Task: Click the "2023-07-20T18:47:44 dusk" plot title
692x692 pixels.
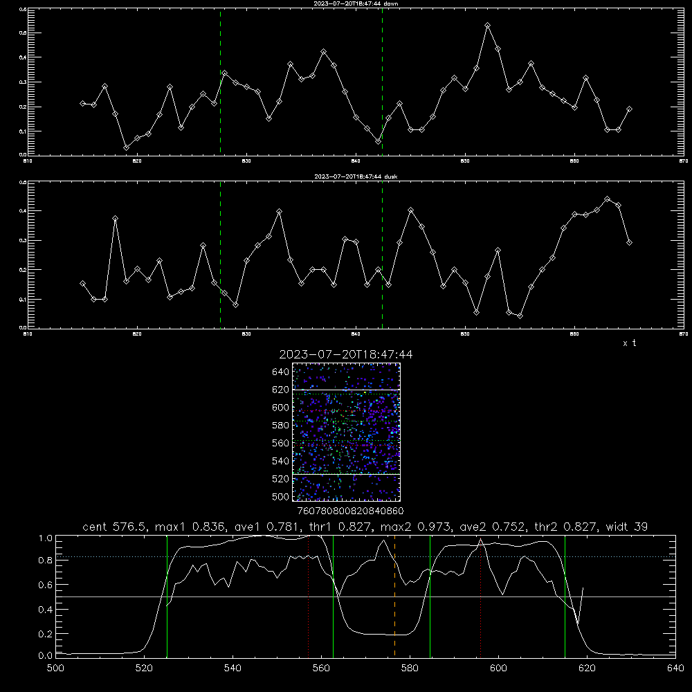Action: point(356,176)
